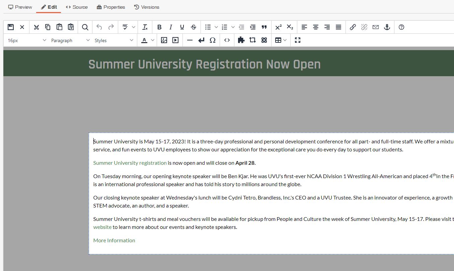Click the green website link

point(102,227)
